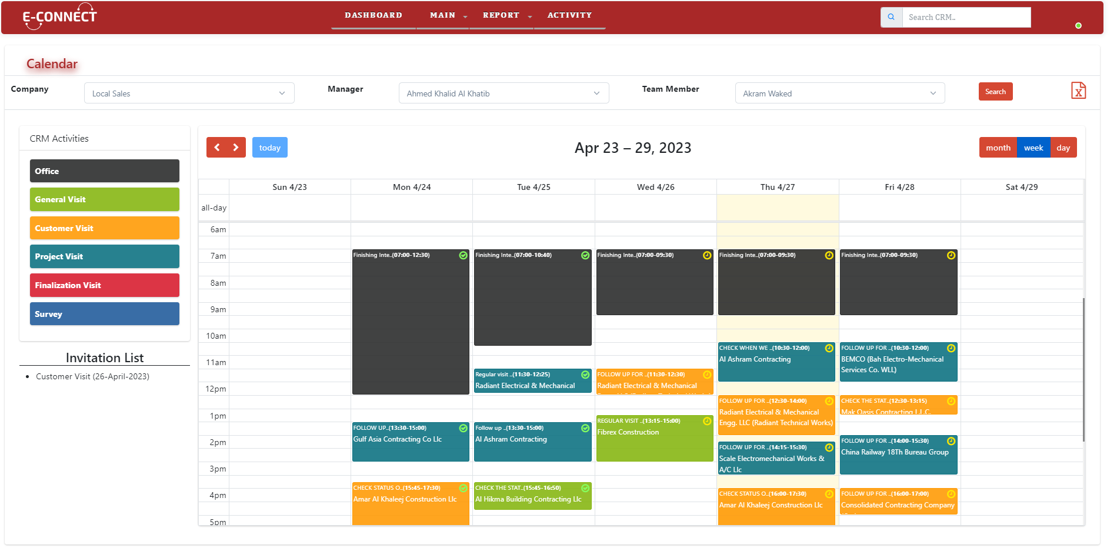Select the Customer Visit orange block
1117x558 pixels.
(105, 228)
